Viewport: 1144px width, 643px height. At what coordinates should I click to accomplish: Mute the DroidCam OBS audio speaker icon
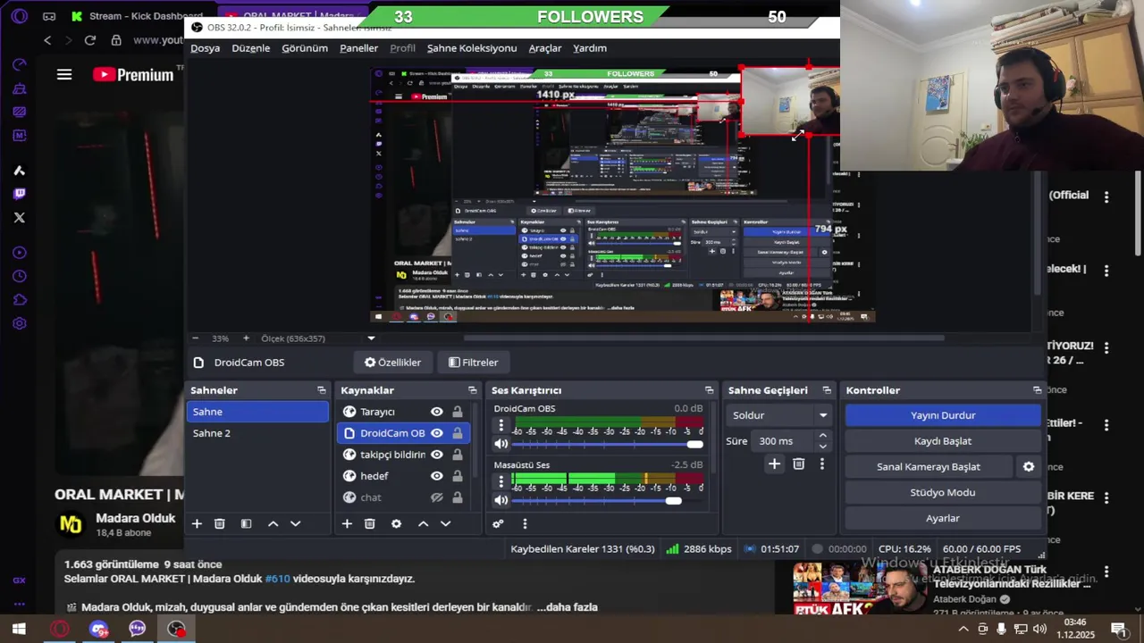click(x=501, y=444)
